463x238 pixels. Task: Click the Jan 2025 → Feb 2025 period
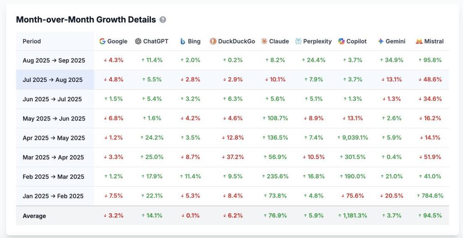click(x=53, y=196)
